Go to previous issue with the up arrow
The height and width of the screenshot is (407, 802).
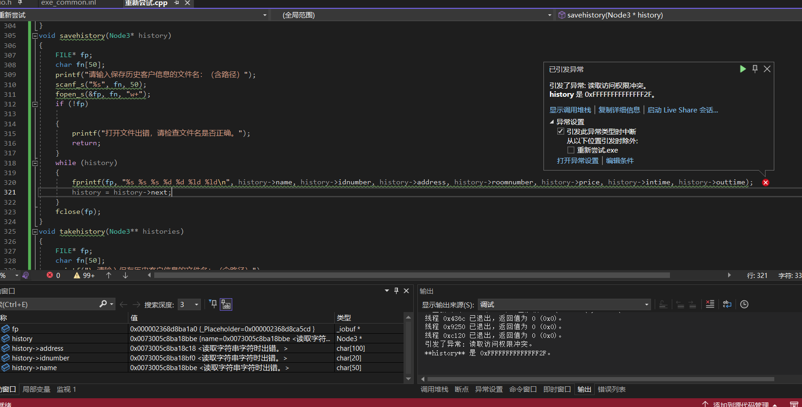tap(109, 275)
